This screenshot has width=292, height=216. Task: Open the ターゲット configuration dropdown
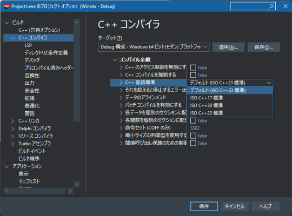(154, 47)
